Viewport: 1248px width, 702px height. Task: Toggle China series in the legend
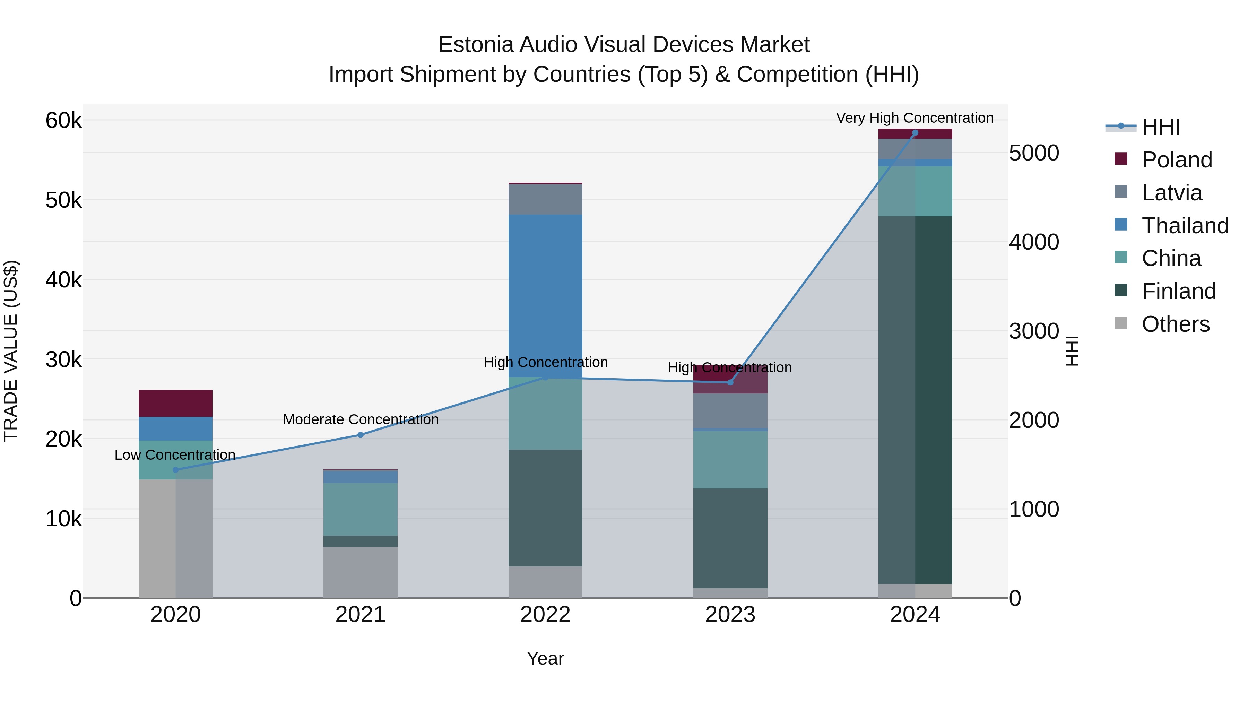click(x=1158, y=258)
